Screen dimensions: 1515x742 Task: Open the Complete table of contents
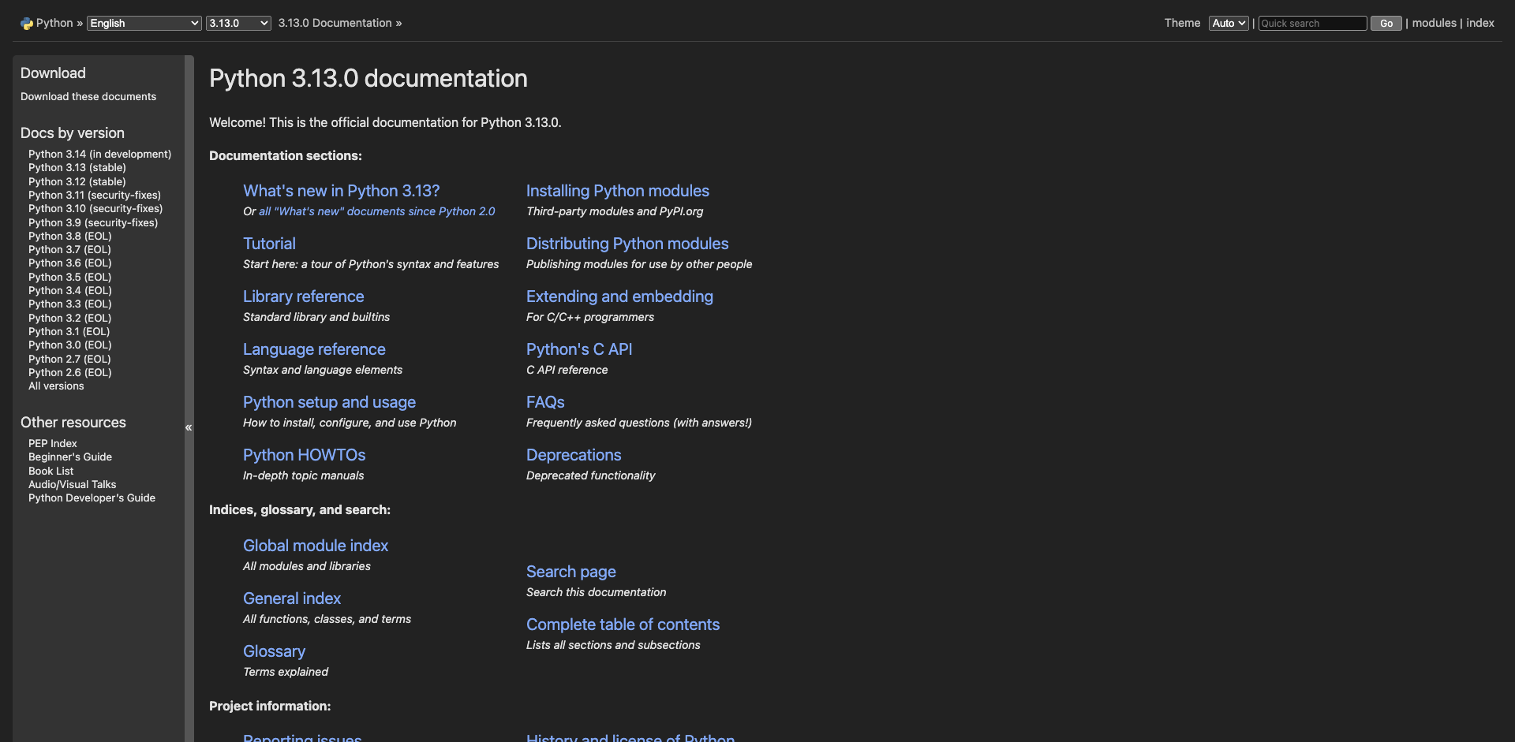[623, 625]
